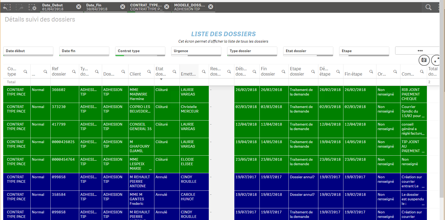This screenshot has width=445, height=220.
Task: Select reference 366602 cell
Action: coord(65,94)
